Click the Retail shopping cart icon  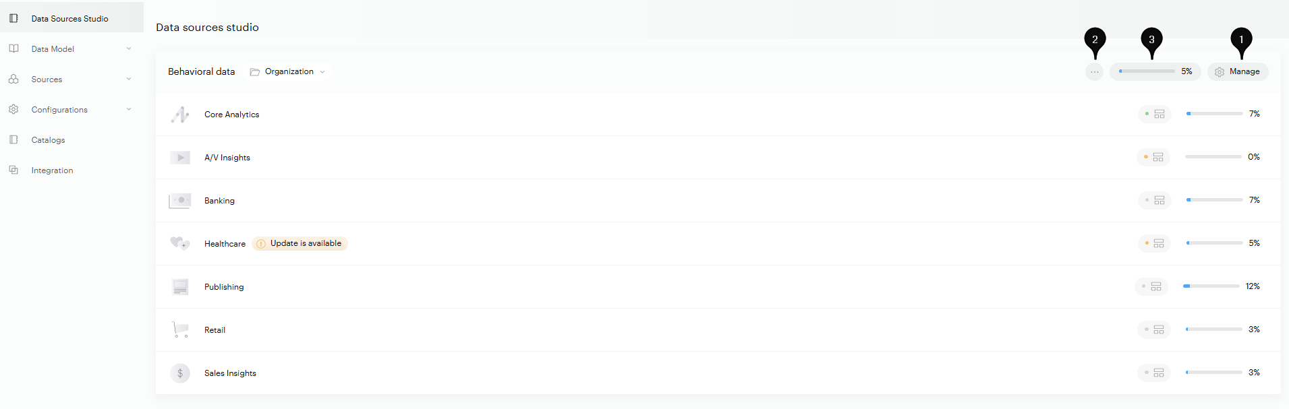pyautogui.click(x=180, y=329)
